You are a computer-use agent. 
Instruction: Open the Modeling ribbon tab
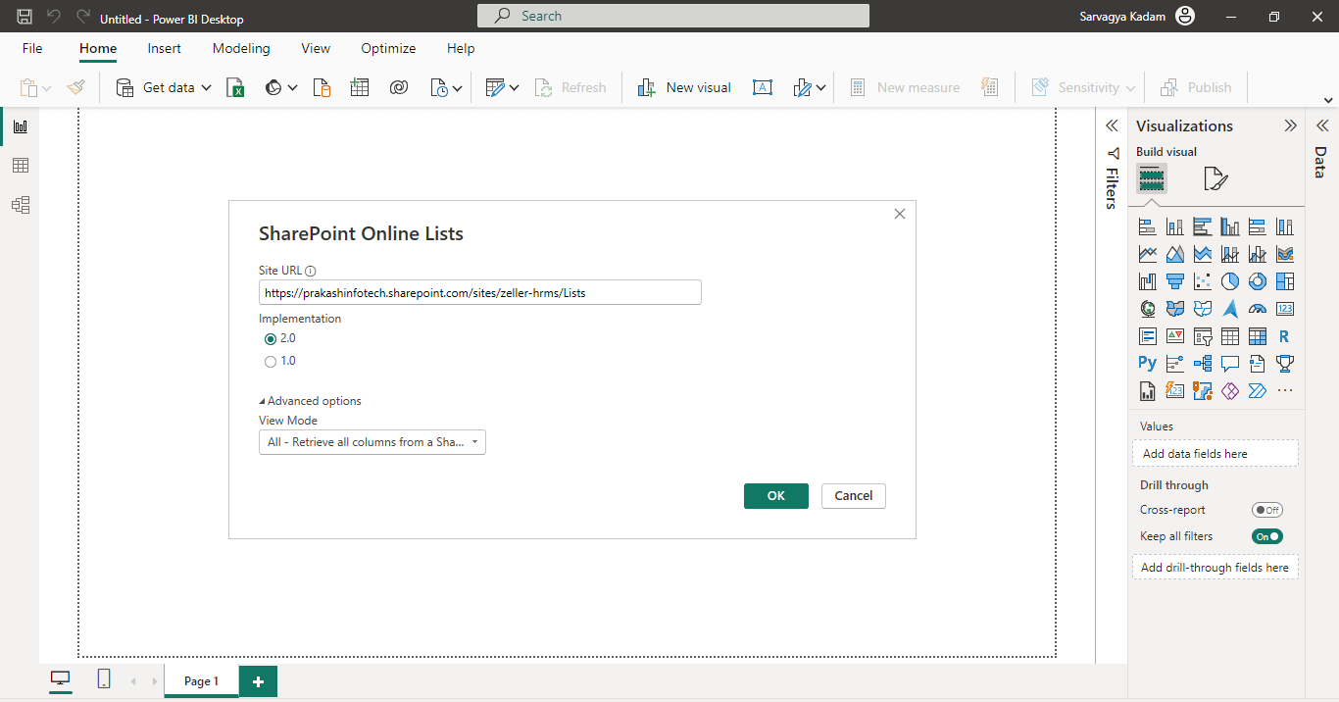pos(241,48)
